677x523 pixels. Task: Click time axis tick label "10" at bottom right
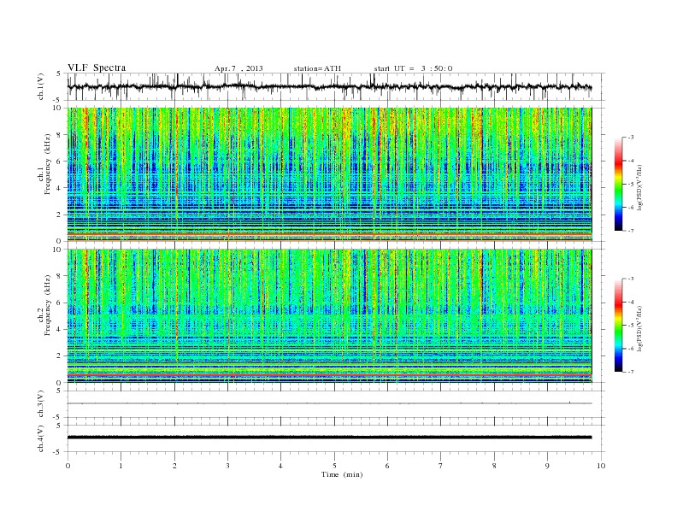(x=601, y=466)
